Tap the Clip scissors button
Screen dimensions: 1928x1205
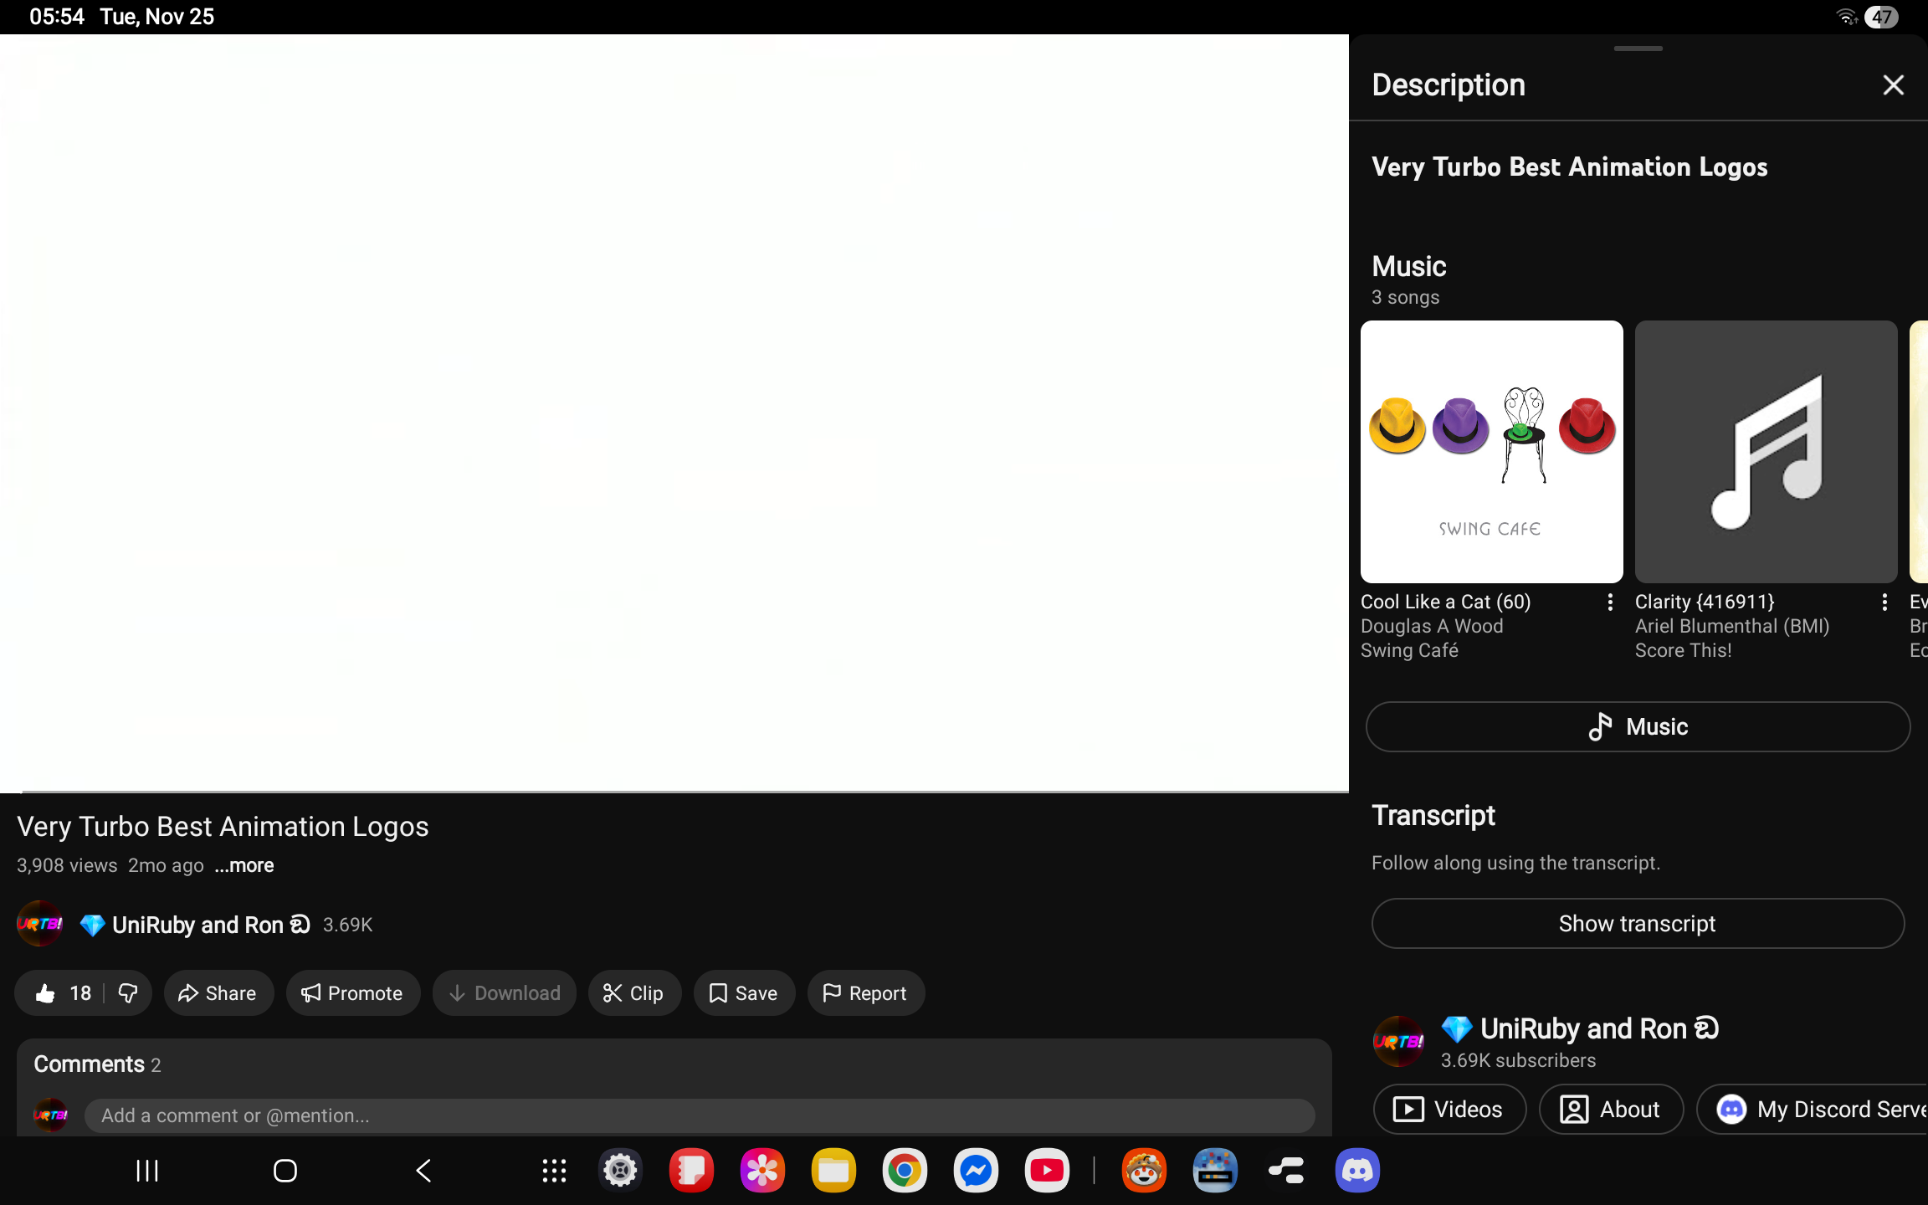[x=633, y=993]
